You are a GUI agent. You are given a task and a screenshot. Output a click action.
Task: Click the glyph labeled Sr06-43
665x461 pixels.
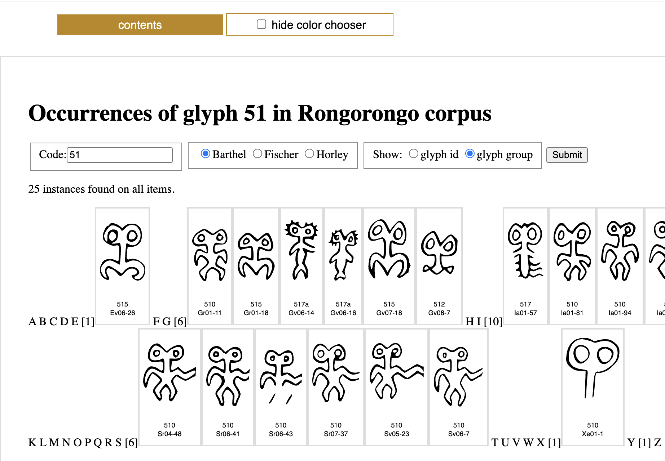[x=281, y=375]
